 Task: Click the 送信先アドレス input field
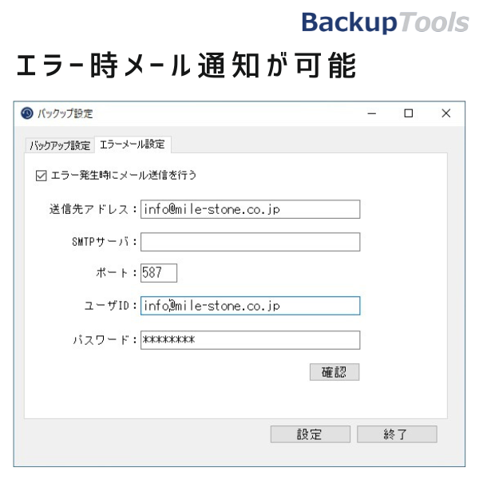click(250, 209)
